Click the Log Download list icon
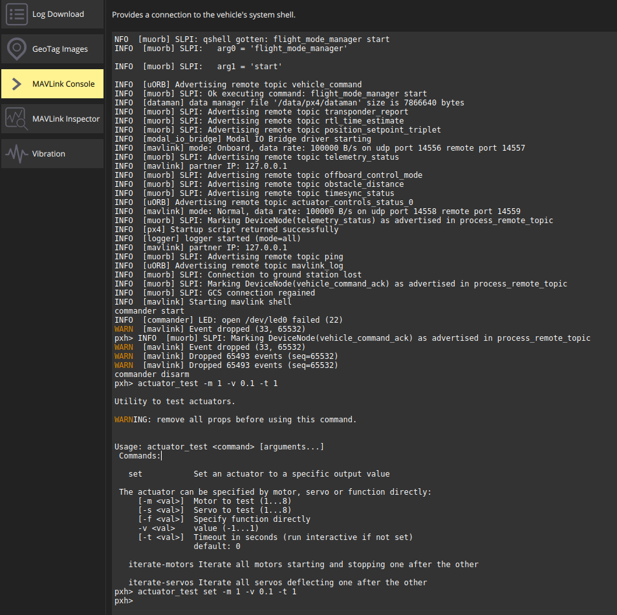The width and height of the screenshot is (617, 615). point(17,14)
